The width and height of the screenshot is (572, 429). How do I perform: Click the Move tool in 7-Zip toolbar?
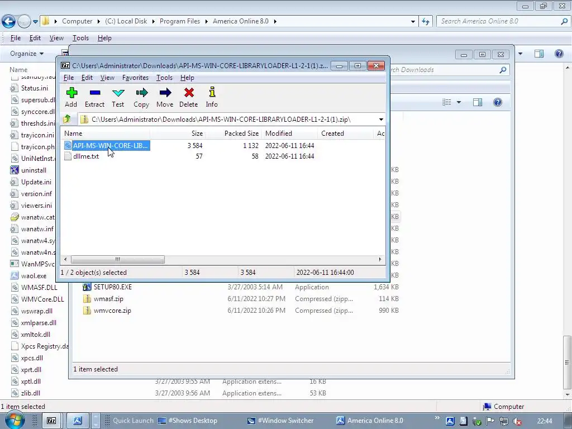(165, 97)
